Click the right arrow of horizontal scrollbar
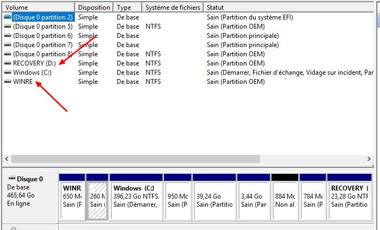This screenshot has width=380, height=230. tap(369, 159)
